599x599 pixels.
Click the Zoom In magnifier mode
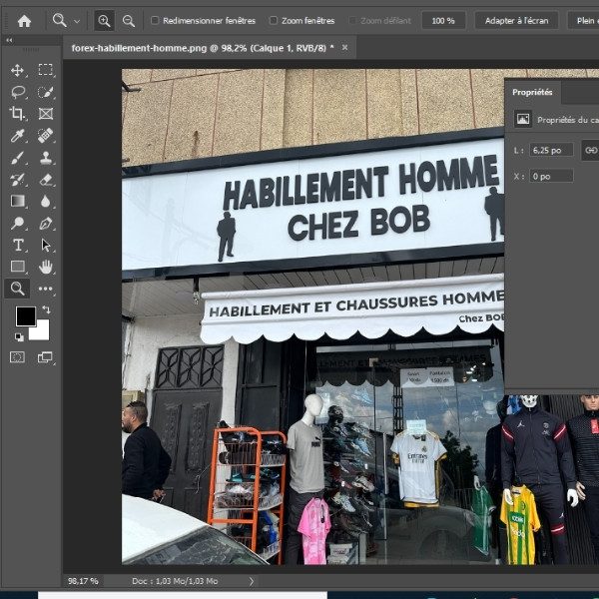point(104,20)
